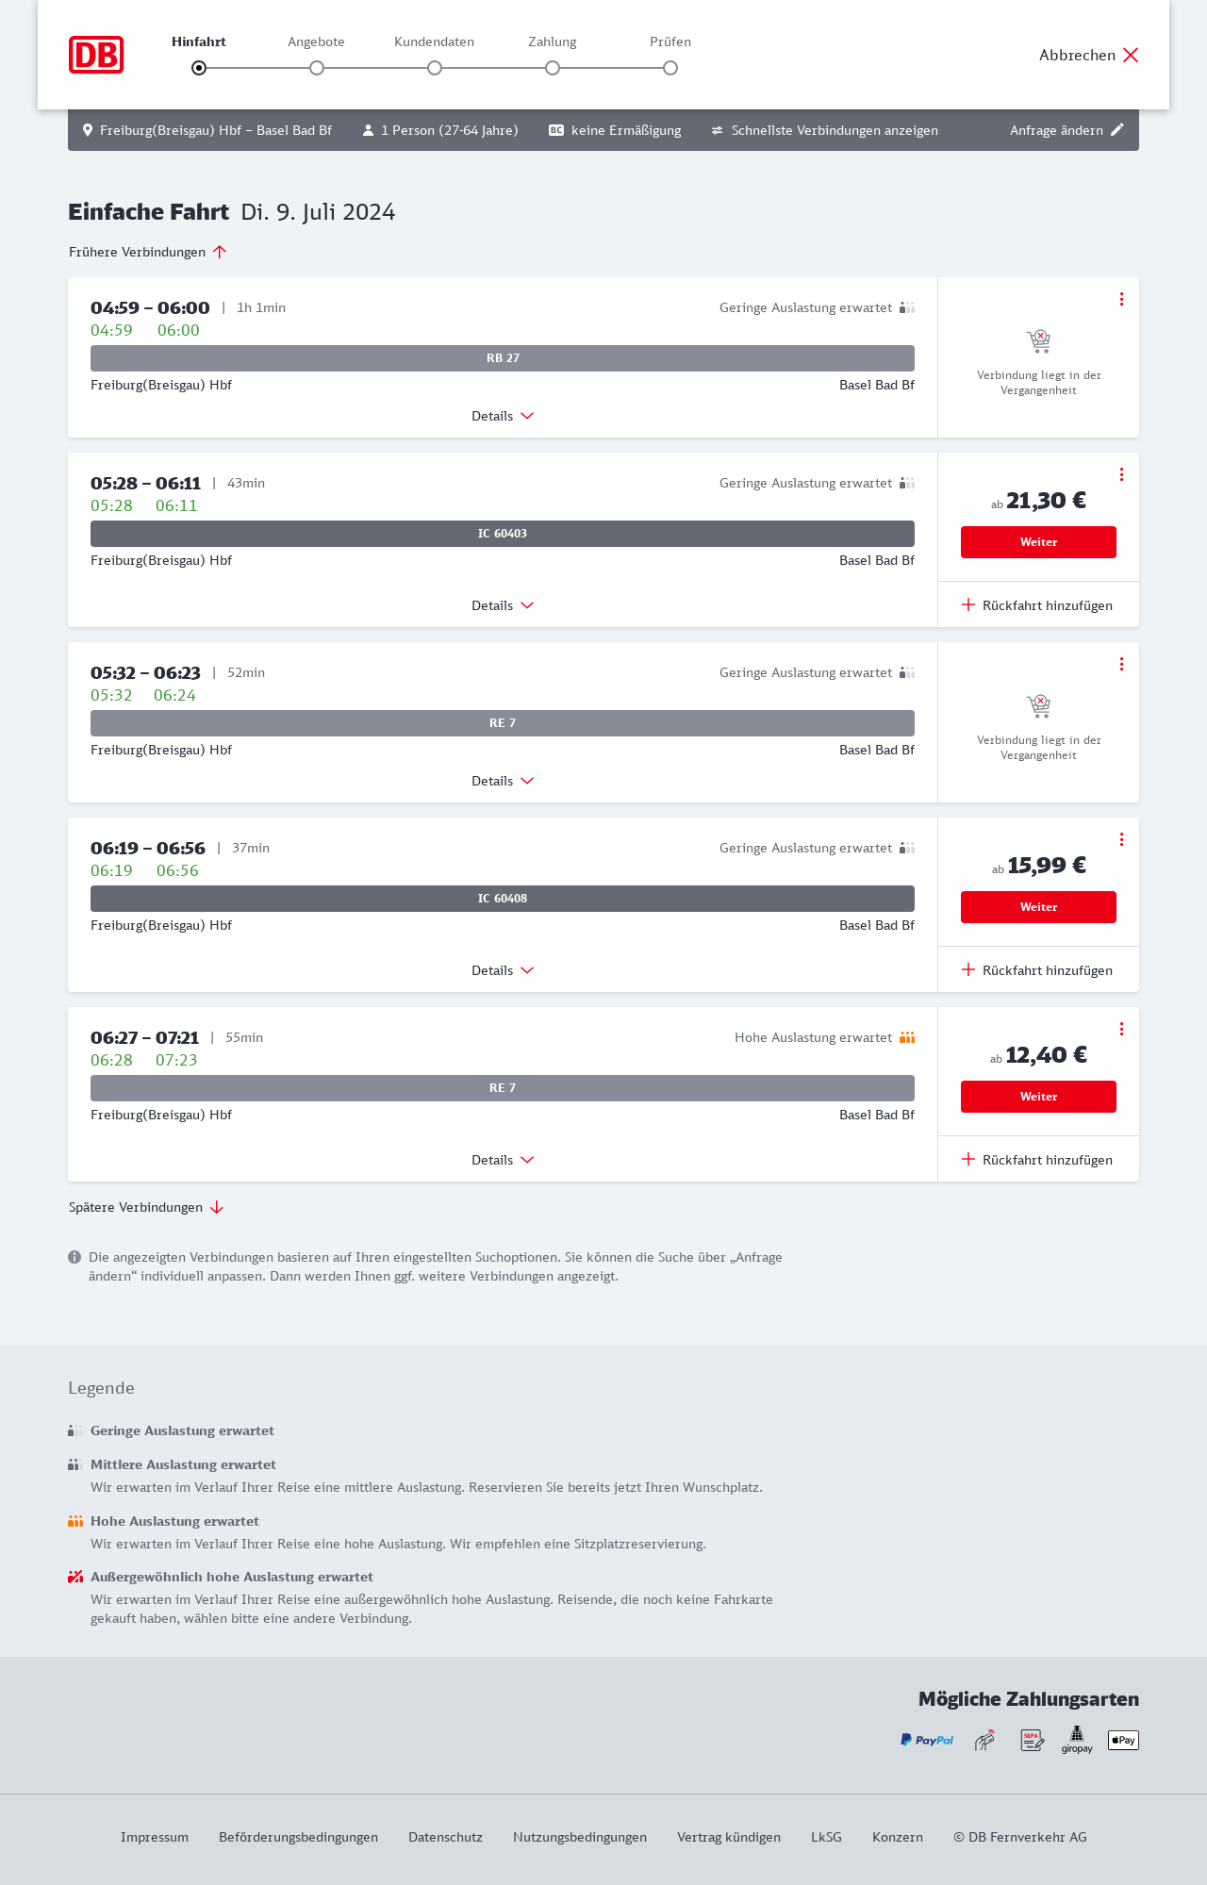Expand Details for the IC 60408 connection
This screenshot has height=1885, width=1207.
pyautogui.click(x=503, y=970)
